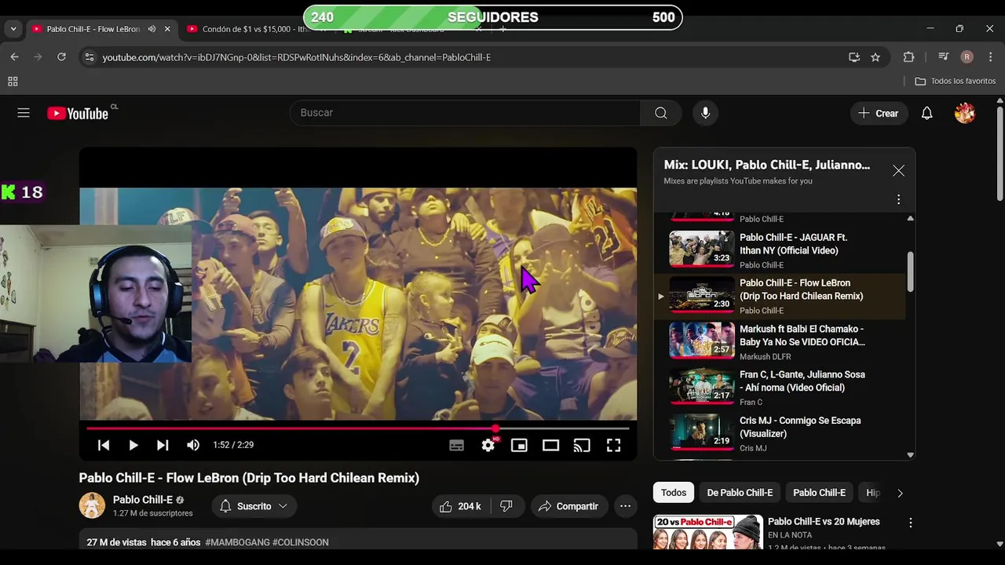Viewport: 1005px width, 565px height.
Task: Select the De Pablo Chill-E chip
Action: point(740,493)
